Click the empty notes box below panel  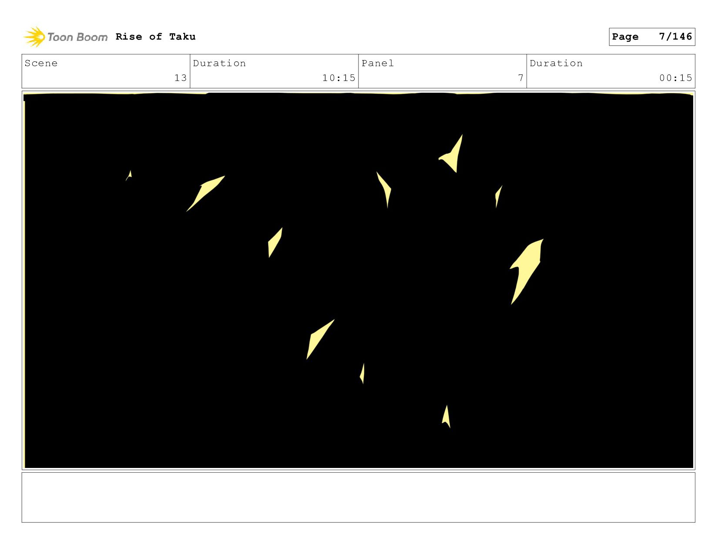click(359, 498)
